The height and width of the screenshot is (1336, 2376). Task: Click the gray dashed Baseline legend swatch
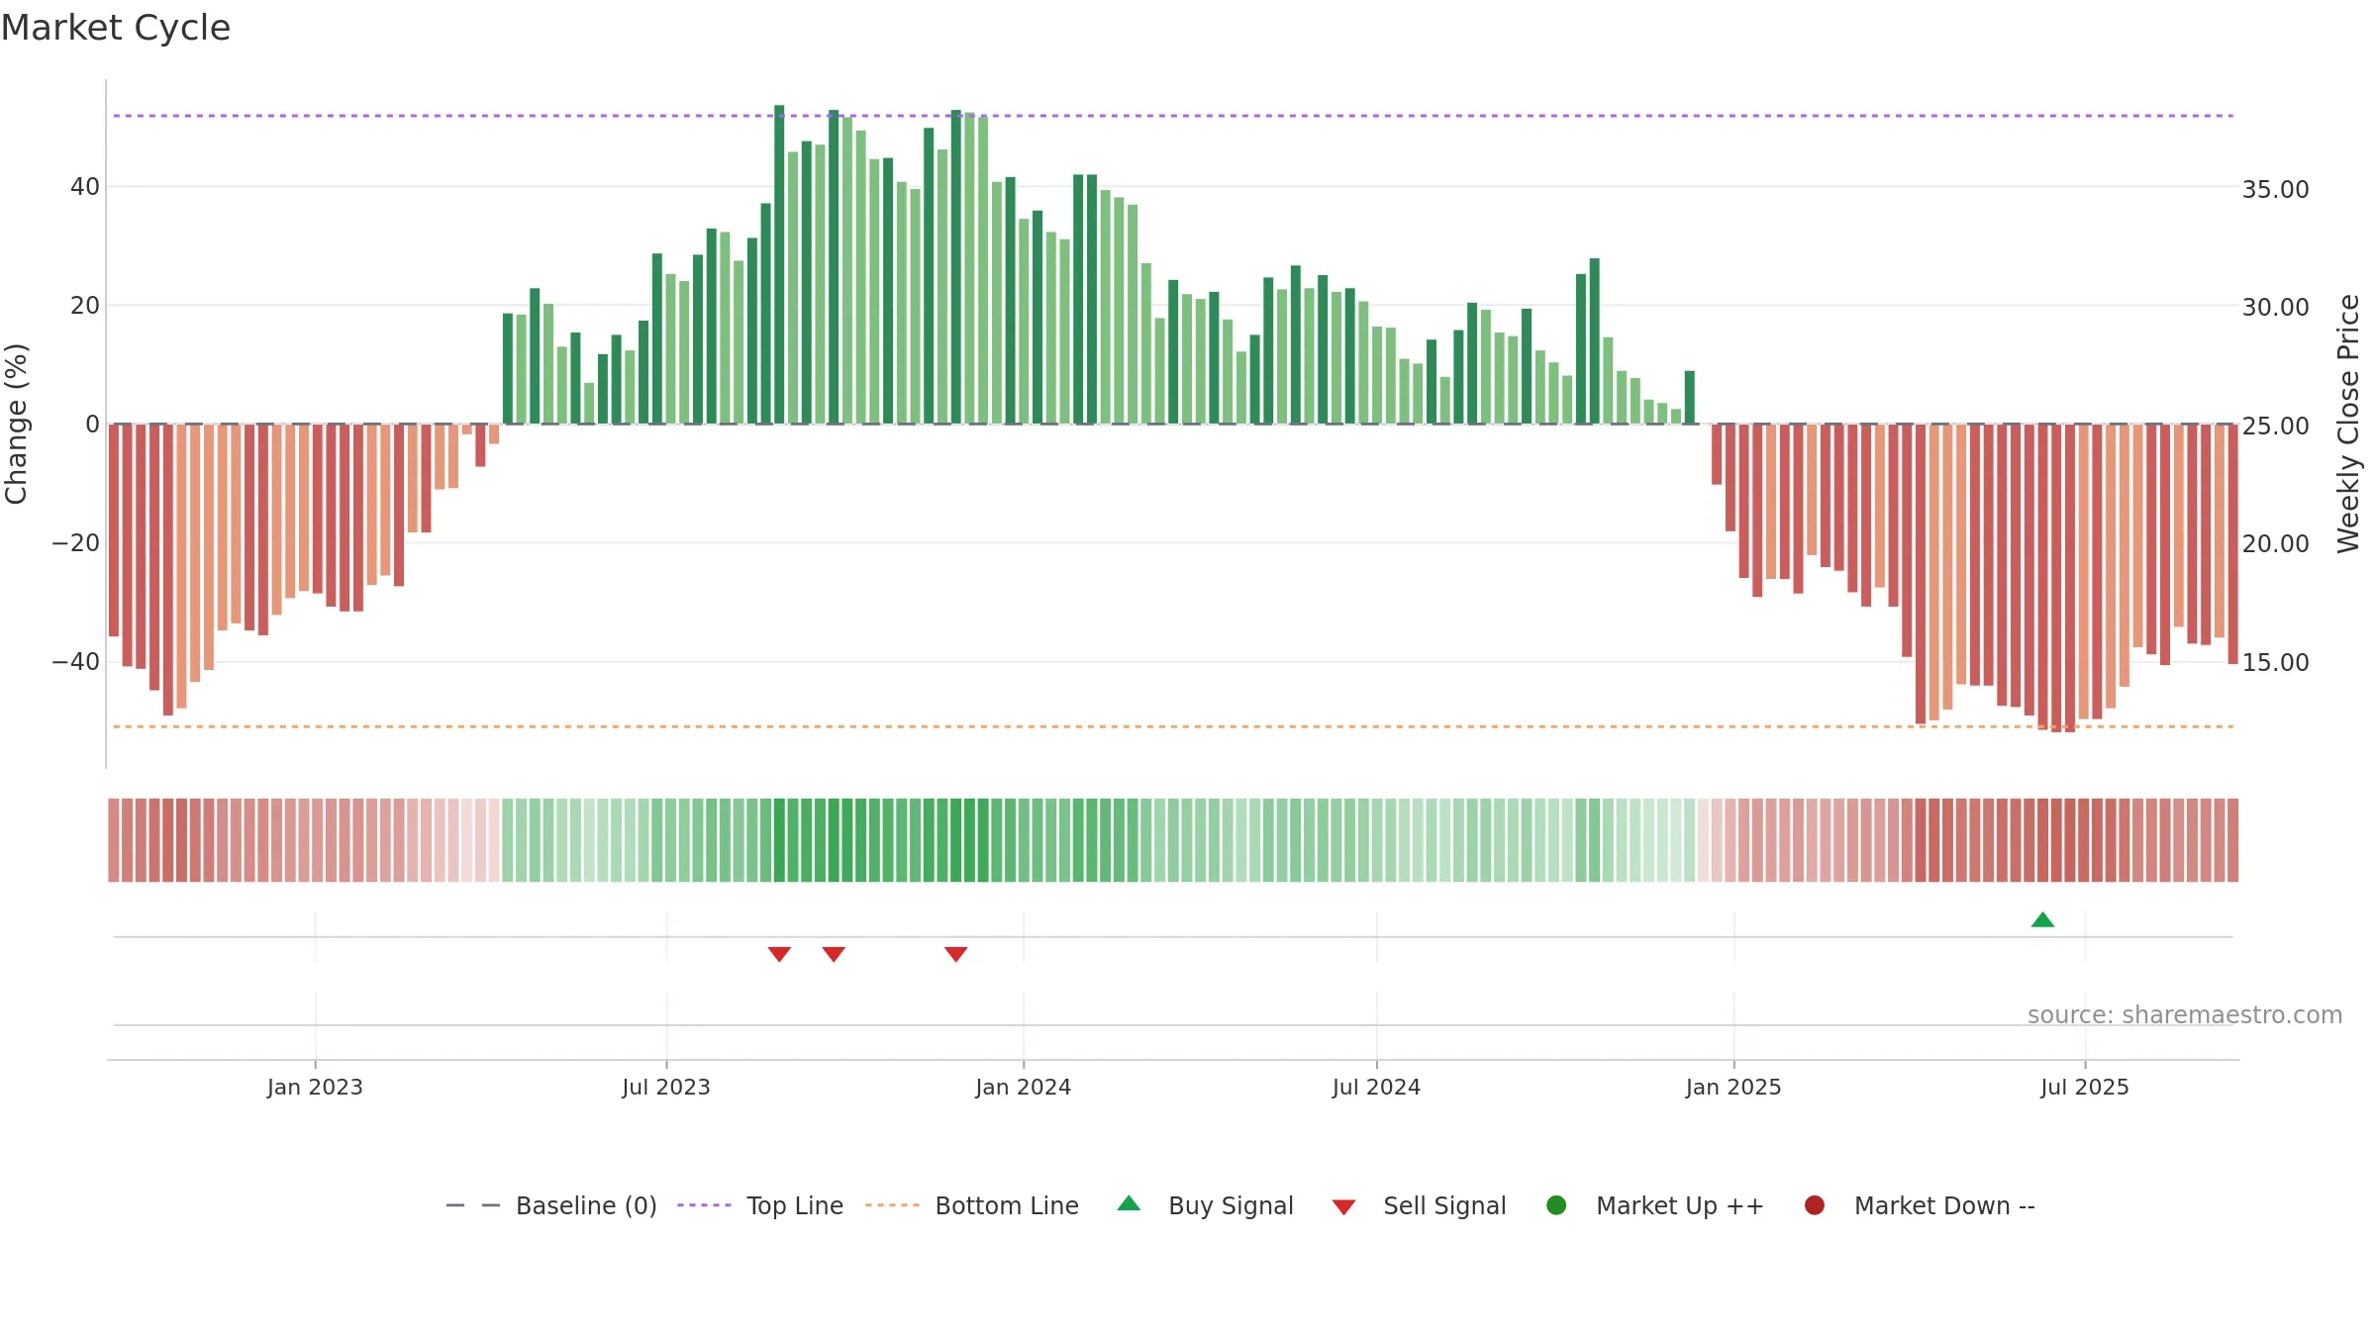(473, 1205)
